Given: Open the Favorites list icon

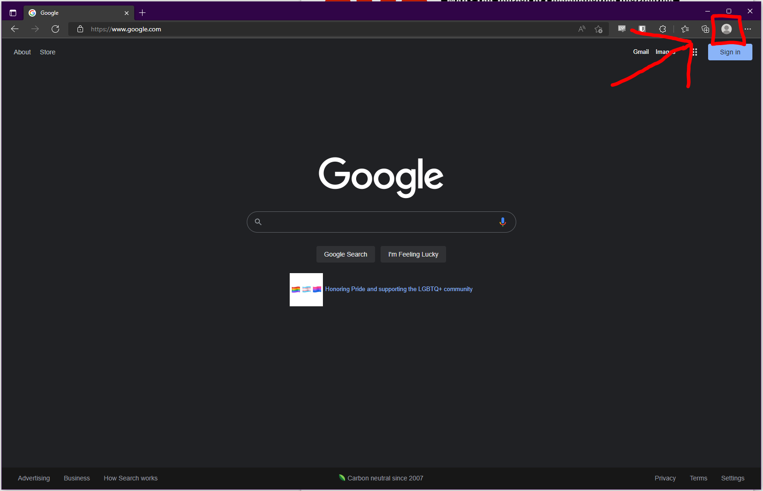Looking at the screenshot, I should [685, 29].
